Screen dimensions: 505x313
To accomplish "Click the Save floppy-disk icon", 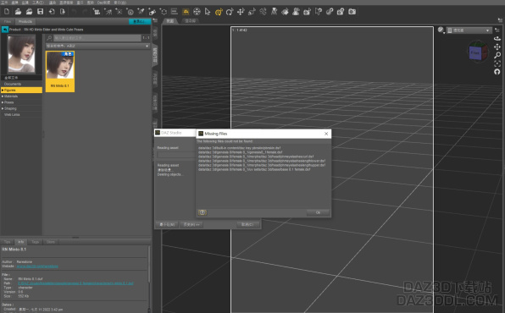I will [x=41, y=12].
